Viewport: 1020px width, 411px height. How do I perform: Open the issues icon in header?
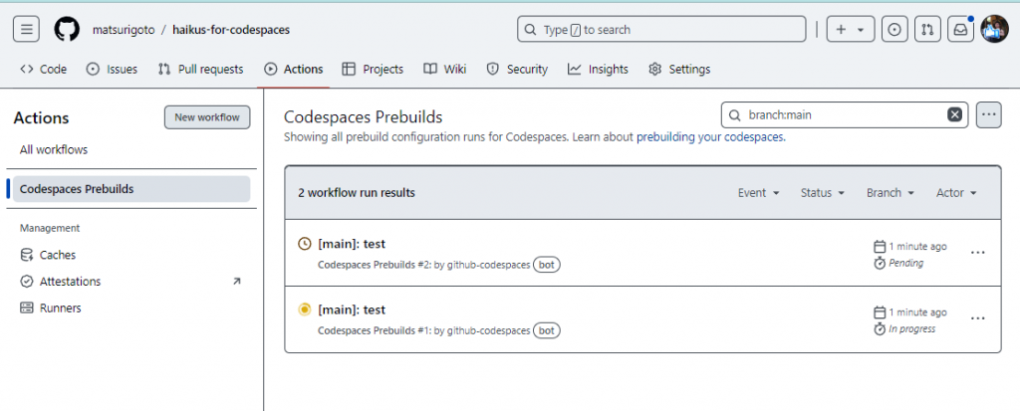895,30
